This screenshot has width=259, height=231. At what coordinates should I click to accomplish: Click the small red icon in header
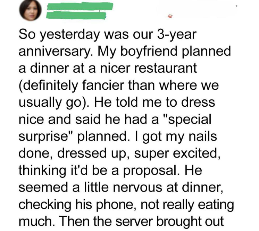[170, 16]
